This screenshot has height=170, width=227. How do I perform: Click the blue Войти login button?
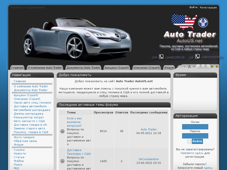click(x=197, y=141)
